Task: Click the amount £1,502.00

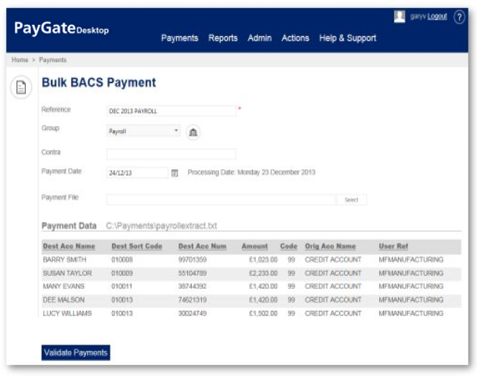Action: (x=263, y=313)
